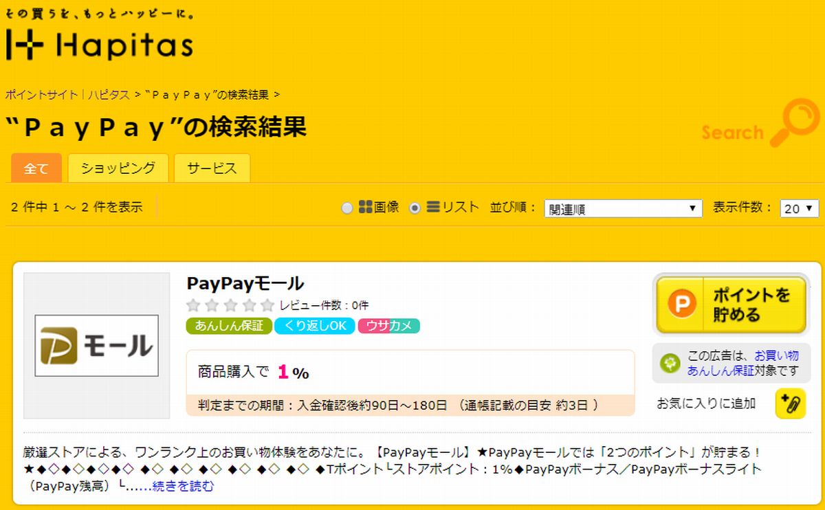The height and width of the screenshot is (510, 825).
Task: Click the 判定までの期間 info line
Action: pyautogui.click(x=397, y=405)
